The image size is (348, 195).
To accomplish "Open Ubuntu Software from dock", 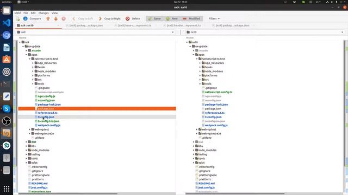I will [x=7, y=60].
